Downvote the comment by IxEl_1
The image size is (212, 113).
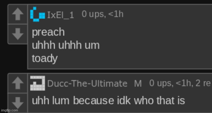(x=18, y=34)
